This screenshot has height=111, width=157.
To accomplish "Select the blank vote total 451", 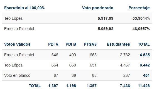I will 146,75.
